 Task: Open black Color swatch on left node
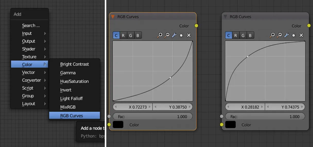118,125
